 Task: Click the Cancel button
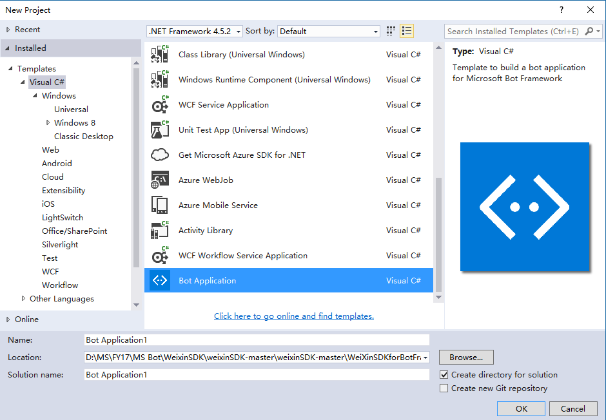pyautogui.click(x=573, y=408)
